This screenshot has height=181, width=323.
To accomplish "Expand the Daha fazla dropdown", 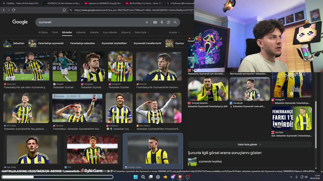I will pyautogui.click(x=142, y=32).
